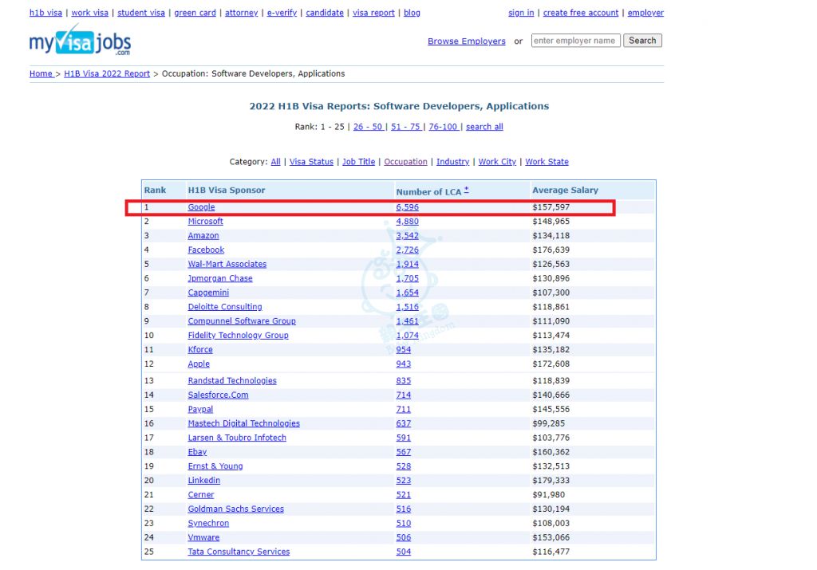
Task: Open Deloitte Consulting sponsor link
Action: 225,307
